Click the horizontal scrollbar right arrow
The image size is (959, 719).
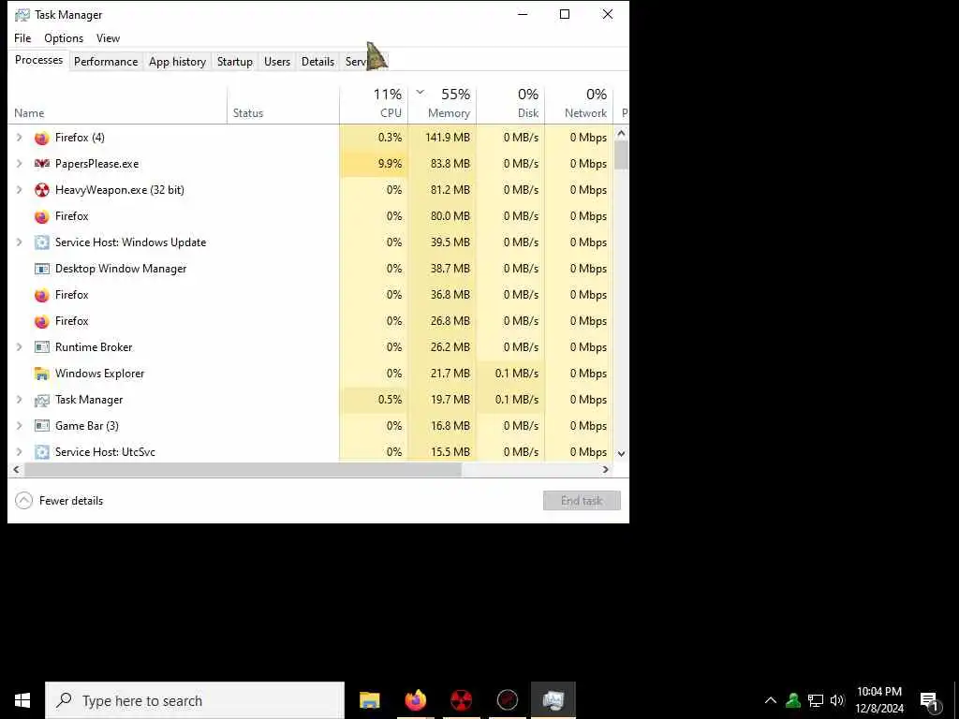[x=606, y=470]
